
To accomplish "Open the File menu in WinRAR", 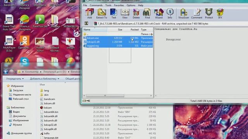I will tap(85, 5).
